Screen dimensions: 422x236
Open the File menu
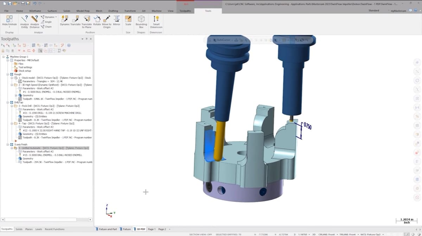(x=6, y=11)
